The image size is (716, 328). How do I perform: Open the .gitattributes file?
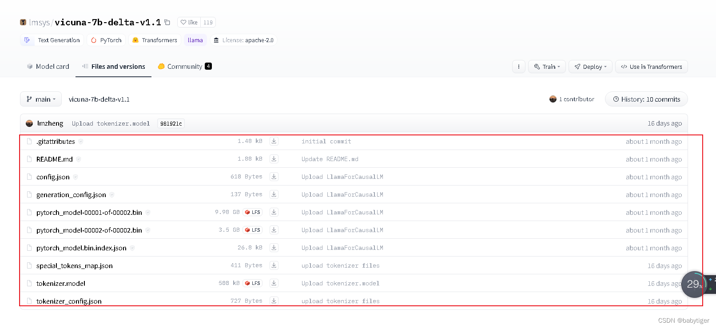[56, 142]
